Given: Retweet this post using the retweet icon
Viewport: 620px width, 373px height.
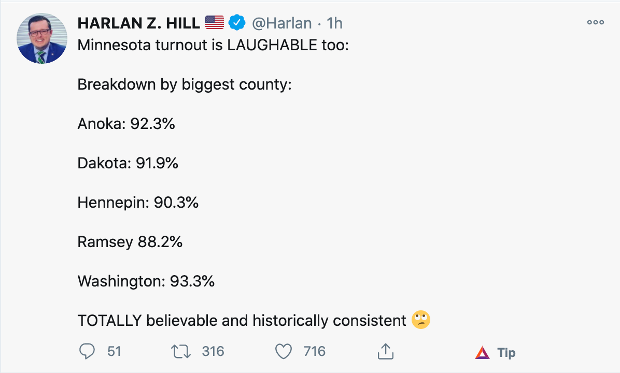Looking at the screenshot, I should point(181,352).
